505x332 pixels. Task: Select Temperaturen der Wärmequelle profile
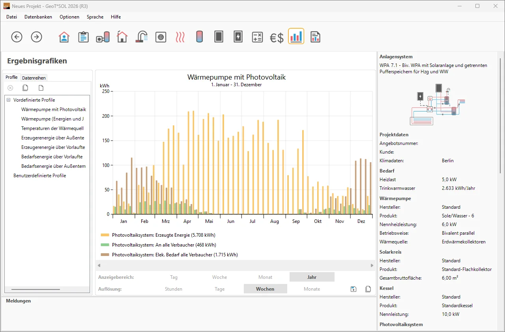tap(52, 128)
